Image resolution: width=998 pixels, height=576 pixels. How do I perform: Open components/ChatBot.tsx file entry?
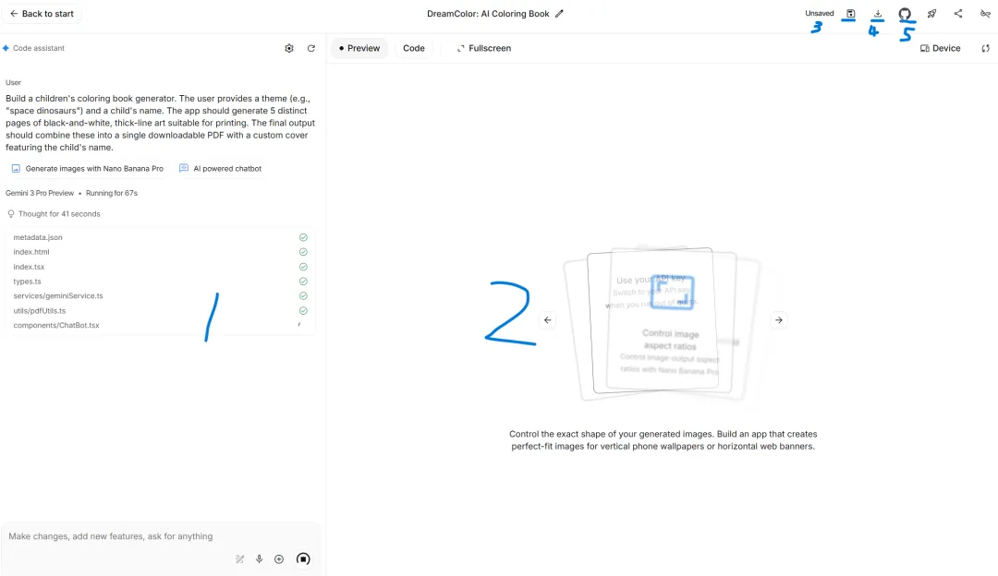(161, 326)
